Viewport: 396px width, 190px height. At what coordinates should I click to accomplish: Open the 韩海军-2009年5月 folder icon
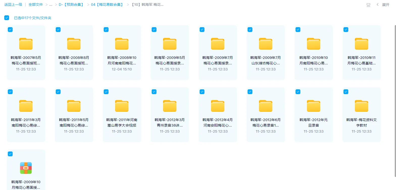pos(170,44)
